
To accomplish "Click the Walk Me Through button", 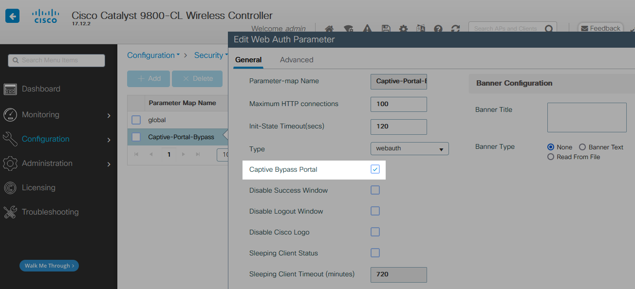I will click(49, 266).
